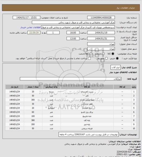Click item name پایه کف
Screen dimensions: 142x157
87,120
